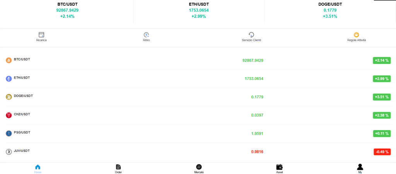Click the Ethereum coin icon
Image resolution: width=396 pixels, height=174 pixels.
(x=9, y=79)
